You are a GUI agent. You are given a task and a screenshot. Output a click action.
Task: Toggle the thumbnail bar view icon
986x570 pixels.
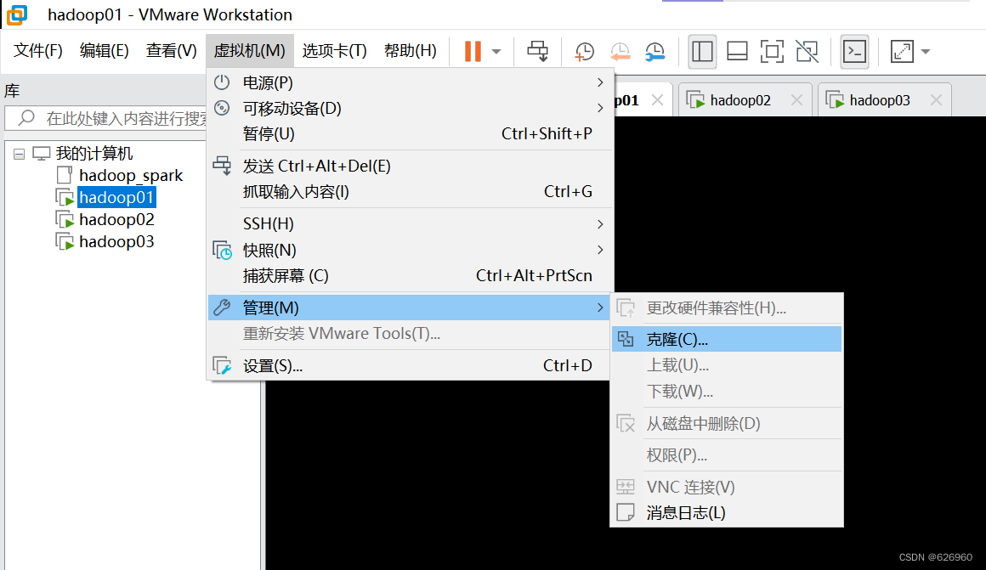click(737, 52)
